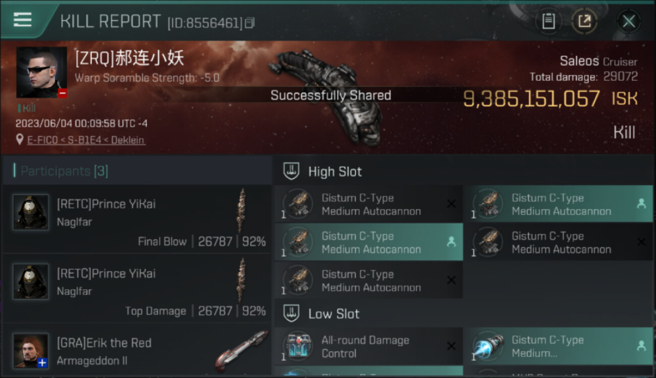This screenshot has height=378, width=656.
Task: Close the kill report window
Action: click(x=628, y=21)
